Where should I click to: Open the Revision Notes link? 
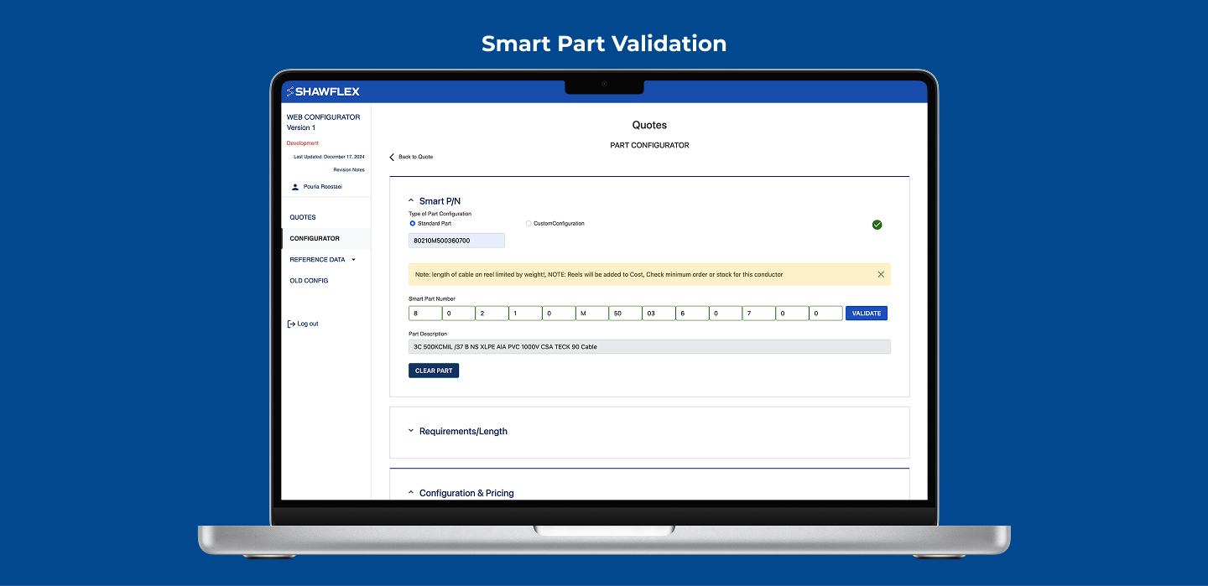(348, 170)
